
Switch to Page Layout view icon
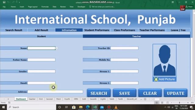coord(162,103)
